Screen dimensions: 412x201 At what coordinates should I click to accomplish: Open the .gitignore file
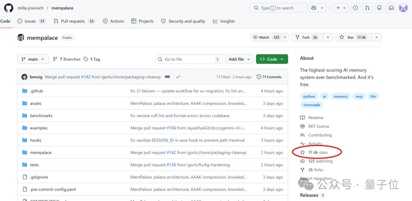point(39,177)
